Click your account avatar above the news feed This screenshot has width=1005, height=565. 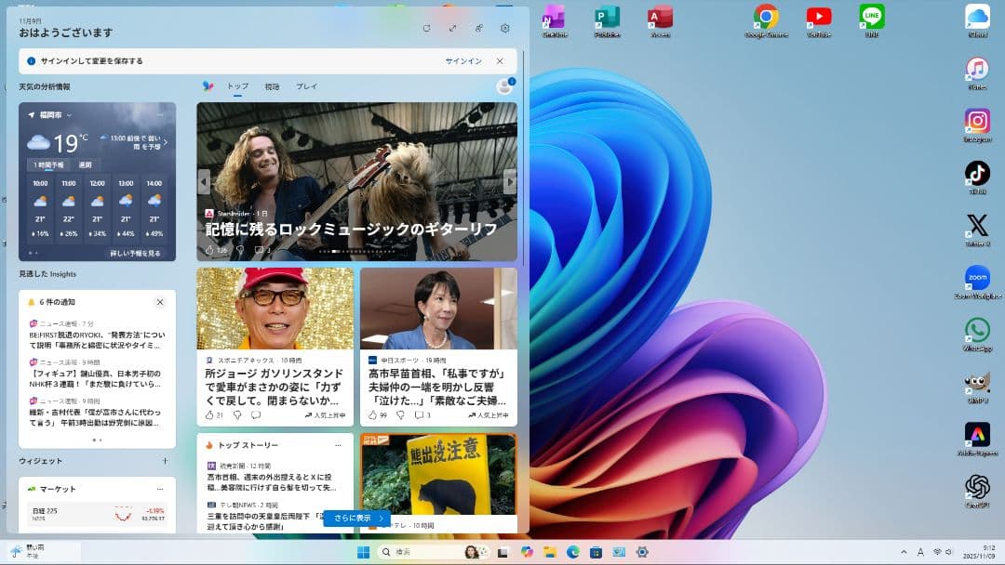point(503,85)
